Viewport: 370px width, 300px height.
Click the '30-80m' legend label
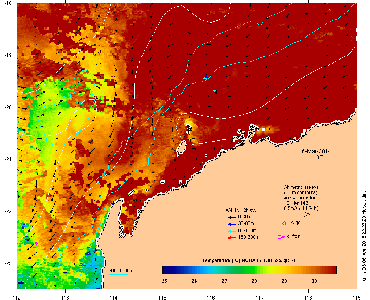coord(246,223)
